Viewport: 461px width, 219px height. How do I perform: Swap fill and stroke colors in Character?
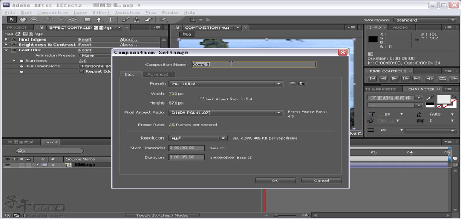pyautogui.click(x=453, y=96)
